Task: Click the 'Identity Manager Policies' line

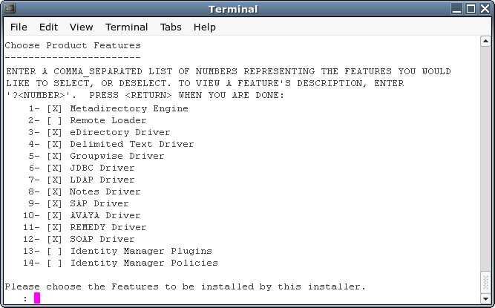Action: pos(120,263)
